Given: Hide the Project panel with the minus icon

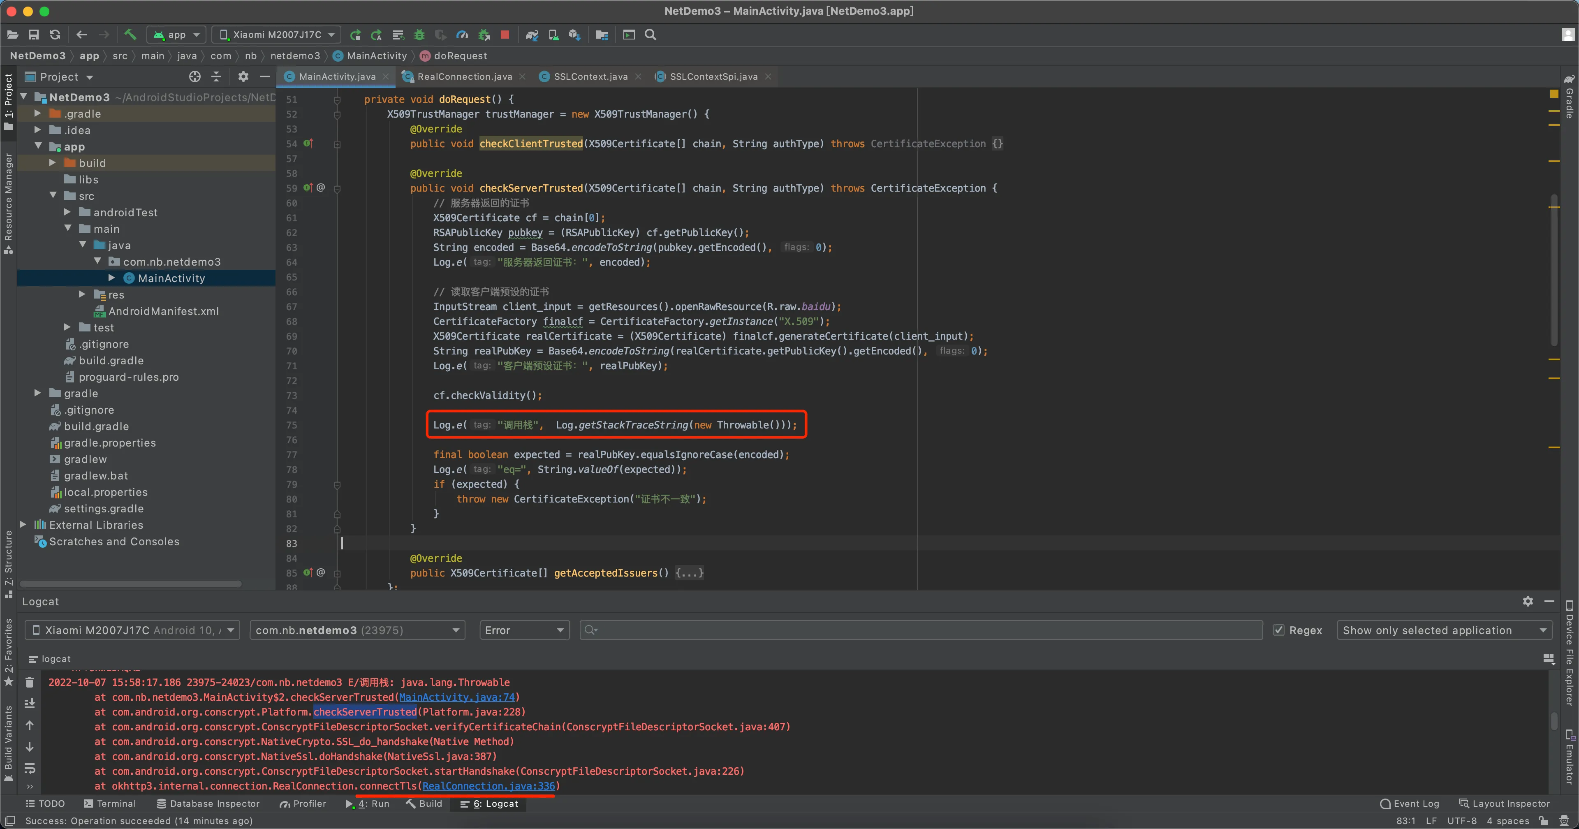Looking at the screenshot, I should [x=265, y=76].
